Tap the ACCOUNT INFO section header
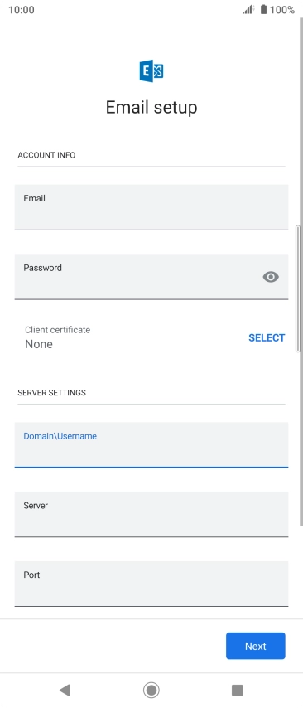 coord(46,155)
